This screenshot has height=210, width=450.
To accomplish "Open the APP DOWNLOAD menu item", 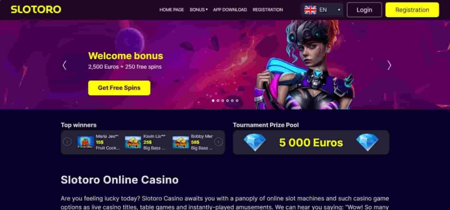I will (x=230, y=10).
